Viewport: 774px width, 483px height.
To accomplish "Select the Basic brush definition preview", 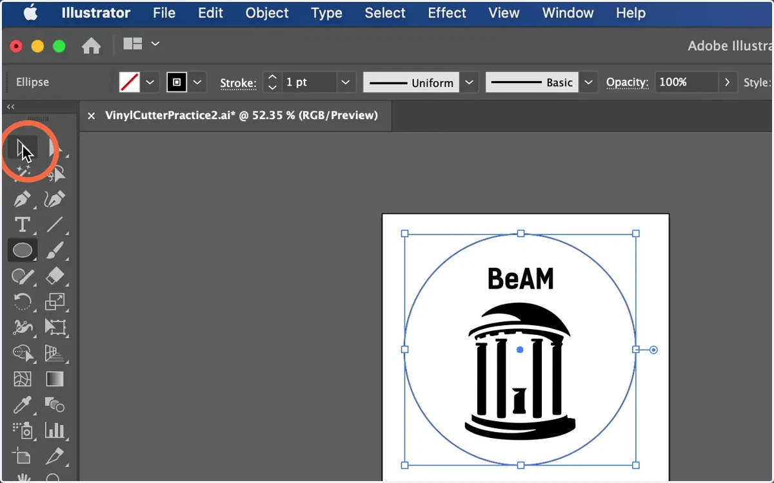I will [532, 82].
